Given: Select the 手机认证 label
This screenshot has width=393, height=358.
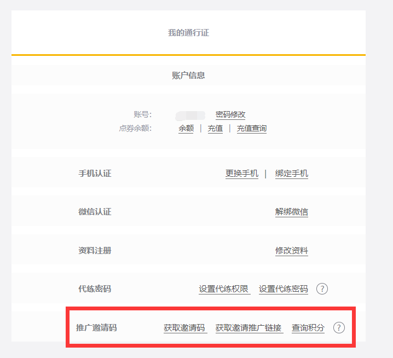Looking at the screenshot, I should pos(95,174).
